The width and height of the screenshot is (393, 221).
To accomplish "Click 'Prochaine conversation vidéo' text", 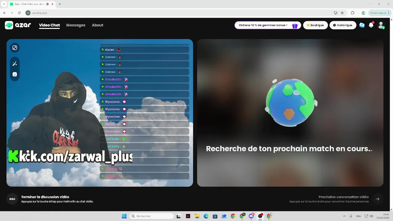I will pos(344,197).
